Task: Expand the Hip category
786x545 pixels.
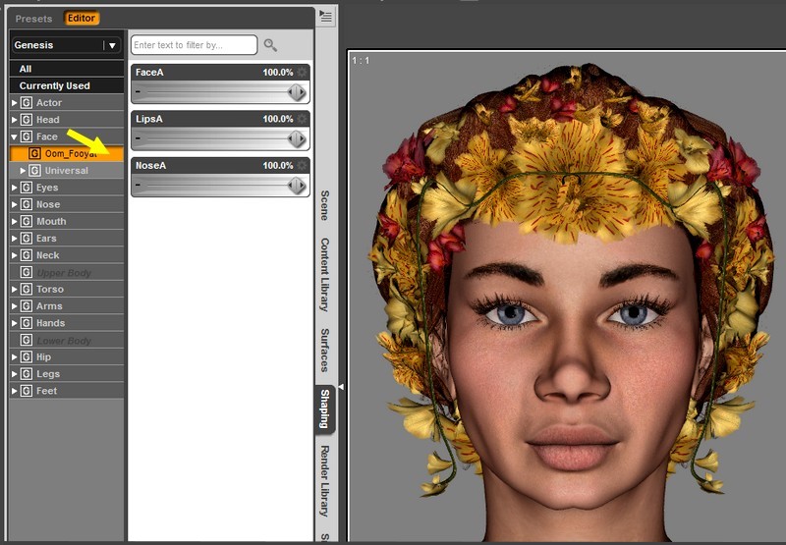Action: click(x=14, y=357)
